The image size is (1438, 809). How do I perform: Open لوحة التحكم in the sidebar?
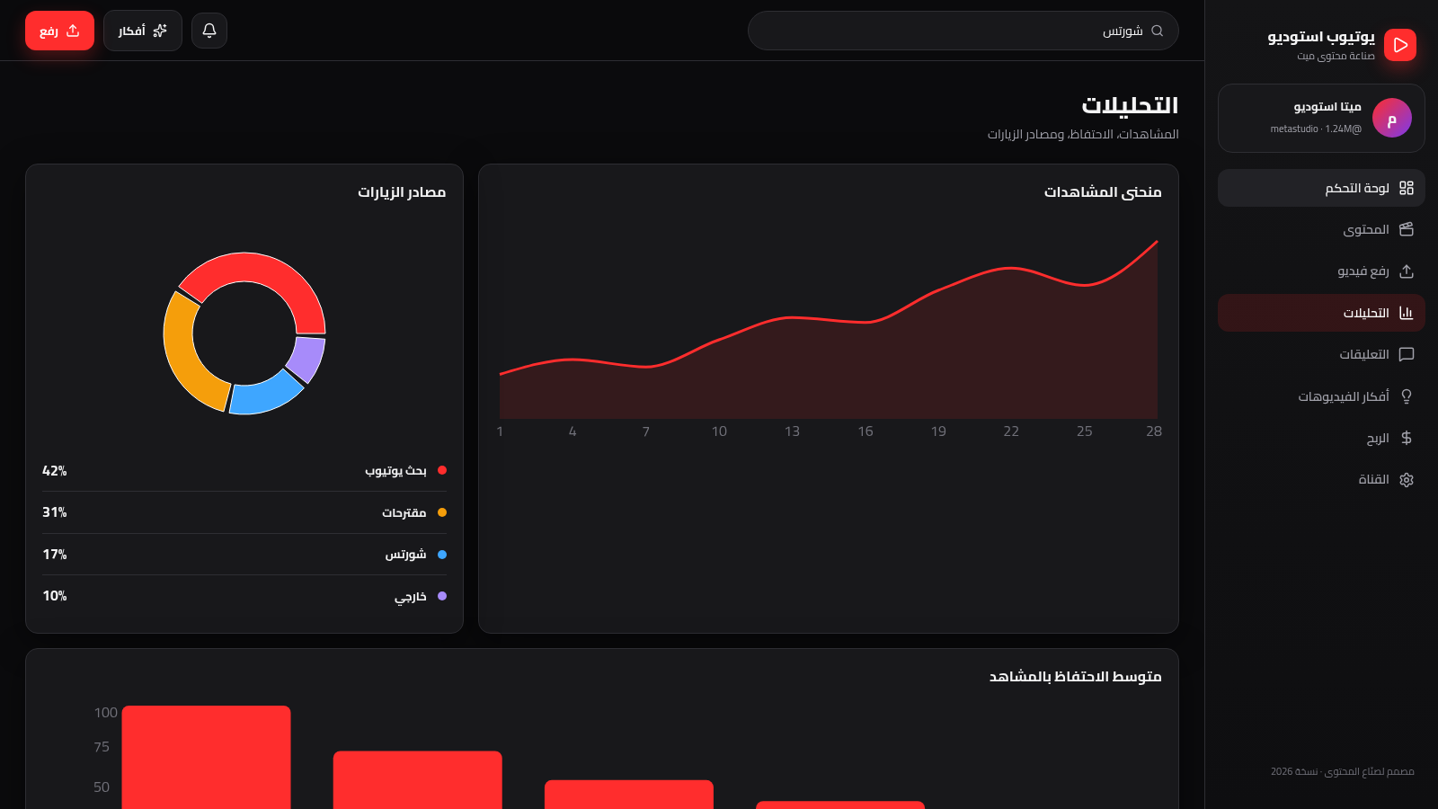coord(1321,188)
